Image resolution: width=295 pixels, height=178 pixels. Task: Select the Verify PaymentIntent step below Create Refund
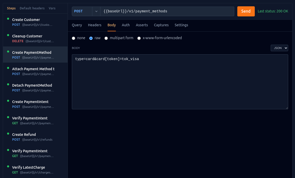[35, 153]
